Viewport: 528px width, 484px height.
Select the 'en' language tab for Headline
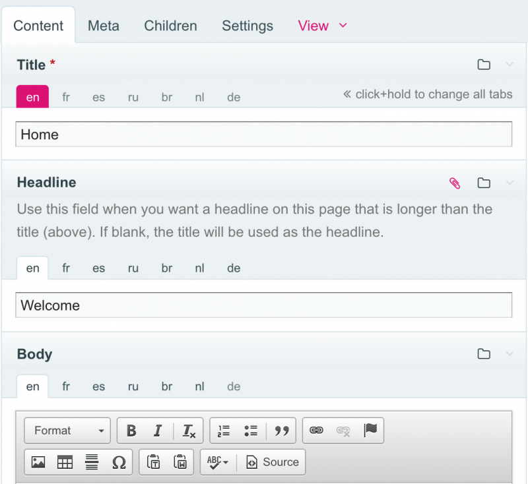pos(32,268)
